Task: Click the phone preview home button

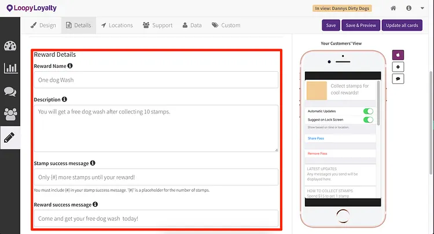Action: pos(343,215)
